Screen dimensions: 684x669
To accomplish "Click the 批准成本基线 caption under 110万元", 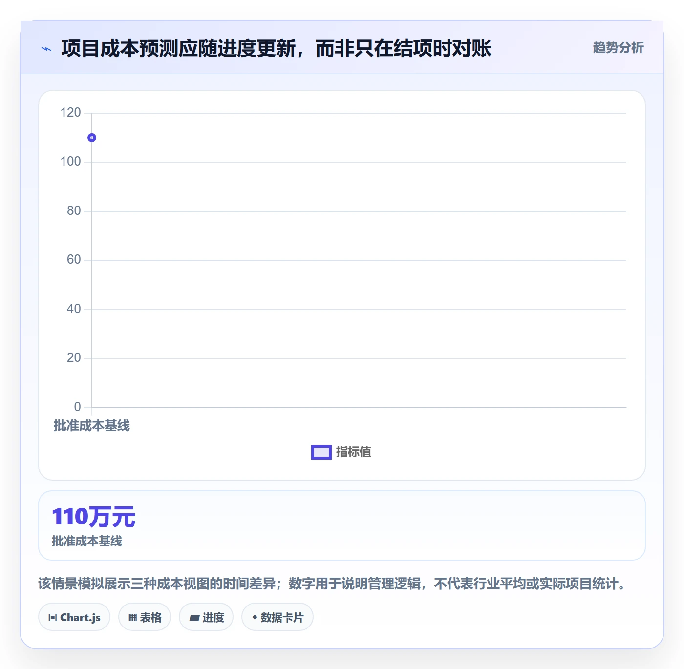I will 87,541.
